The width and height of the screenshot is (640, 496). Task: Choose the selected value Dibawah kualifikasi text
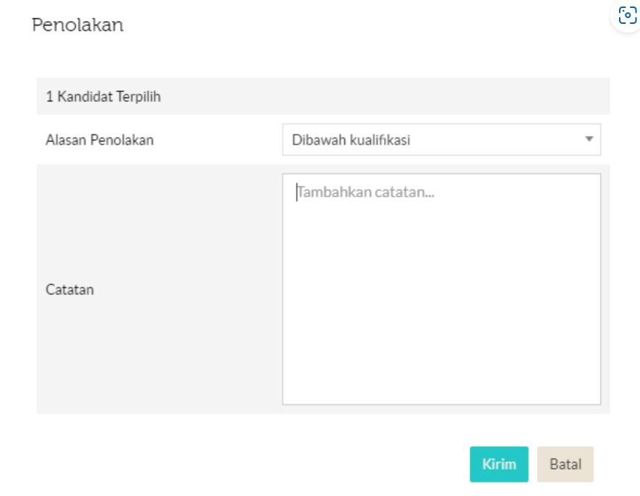point(351,140)
